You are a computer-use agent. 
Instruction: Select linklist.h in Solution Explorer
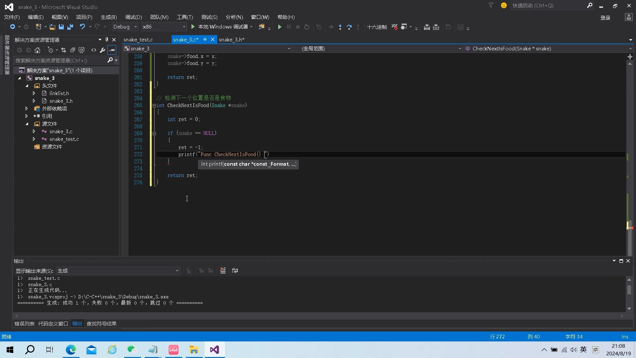point(59,93)
